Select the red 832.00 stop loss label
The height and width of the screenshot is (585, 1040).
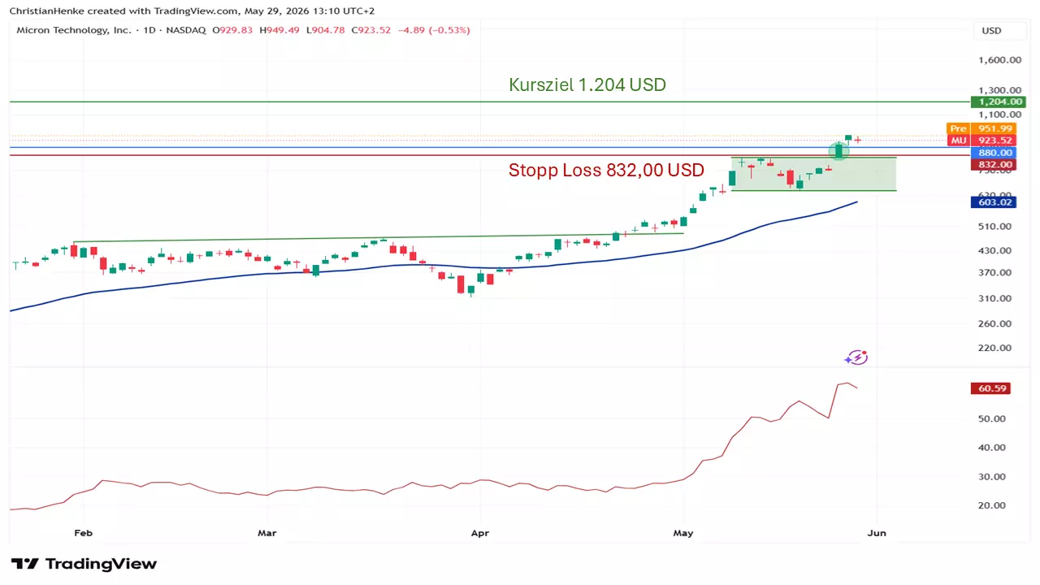pyautogui.click(x=993, y=164)
